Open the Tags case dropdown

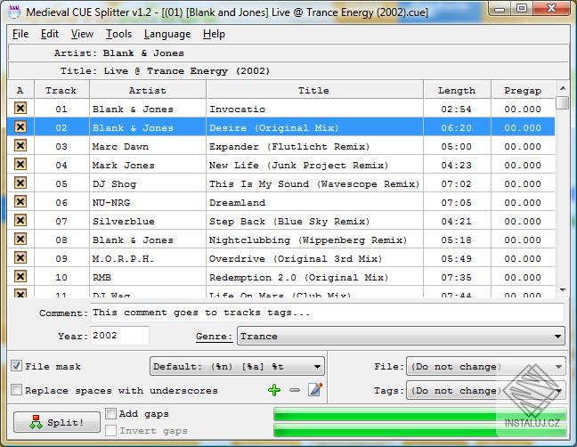(x=486, y=390)
